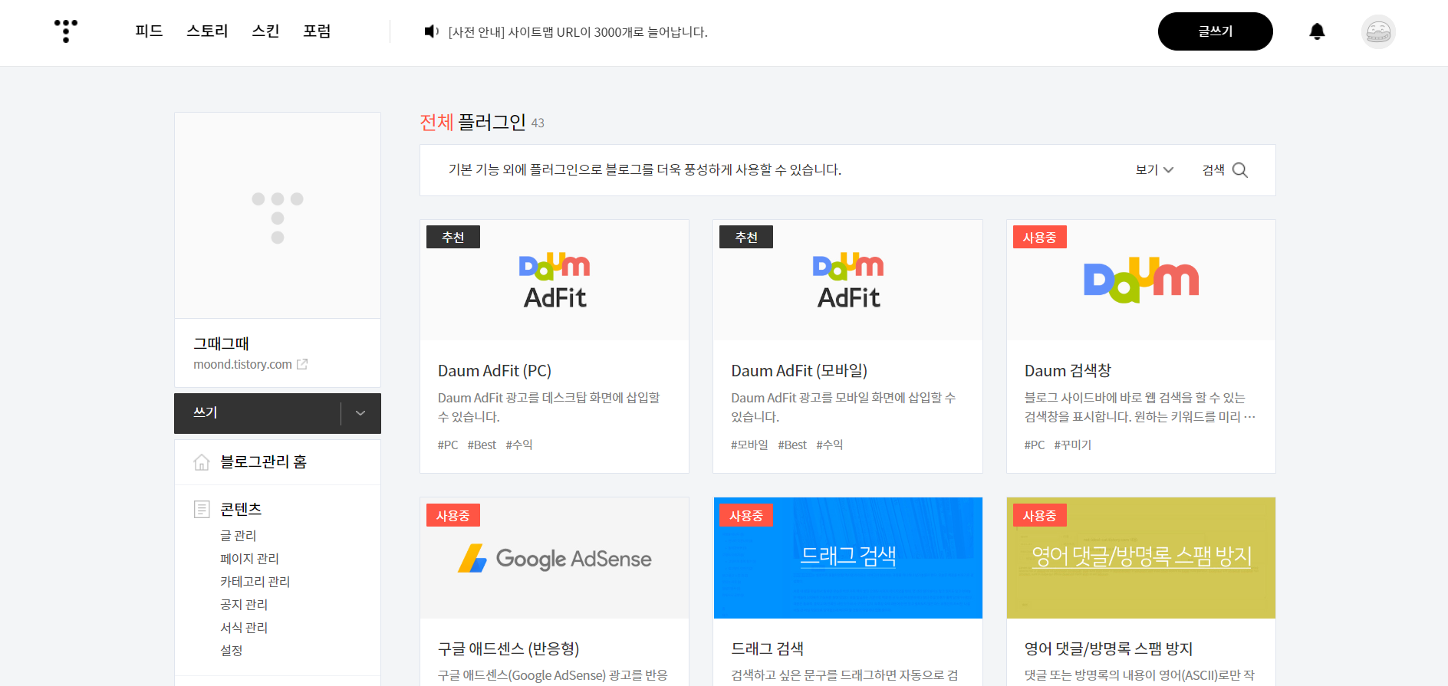The height and width of the screenshot is (686, 1448).
Task: Open the Daum 검색창 plugin logo
Action: coord(1141,281)
